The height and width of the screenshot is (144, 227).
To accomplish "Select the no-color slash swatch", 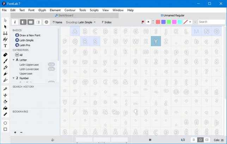I will 185,22.
